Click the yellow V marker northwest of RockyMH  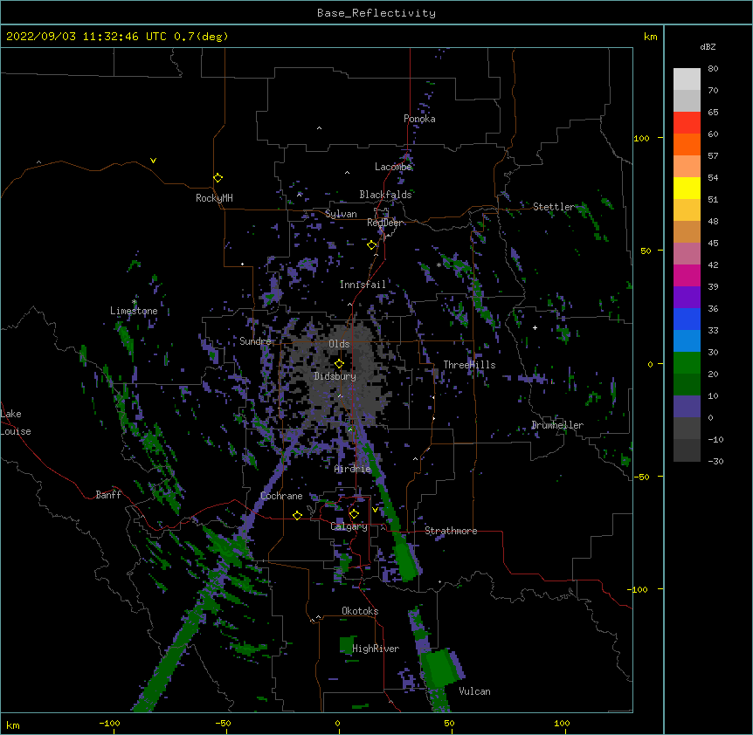153,161
